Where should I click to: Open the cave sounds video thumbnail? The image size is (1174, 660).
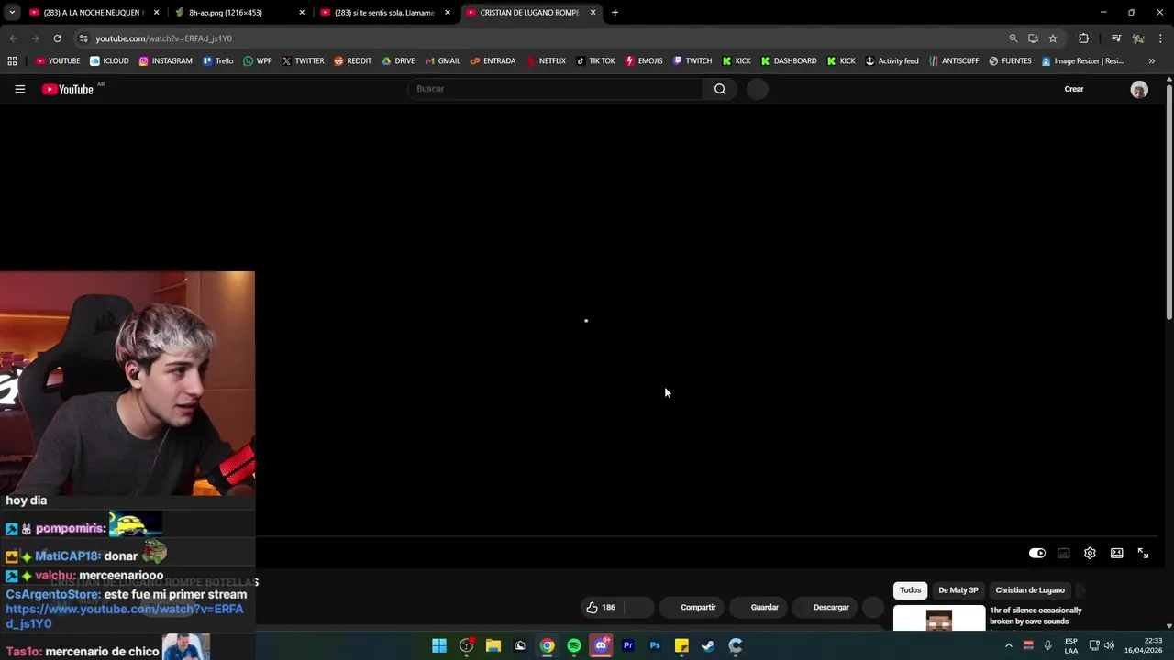(939, 619)
